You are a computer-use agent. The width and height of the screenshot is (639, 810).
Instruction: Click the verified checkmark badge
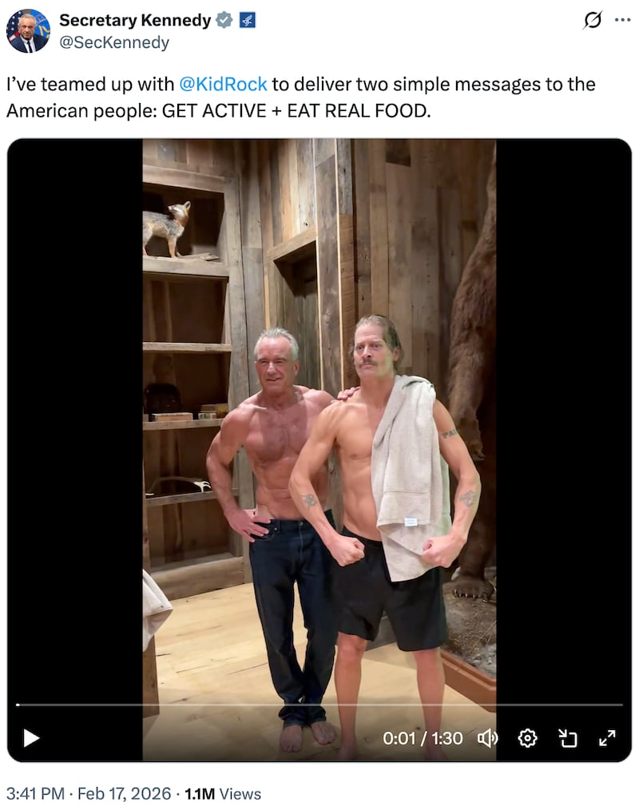coord(224,20)
